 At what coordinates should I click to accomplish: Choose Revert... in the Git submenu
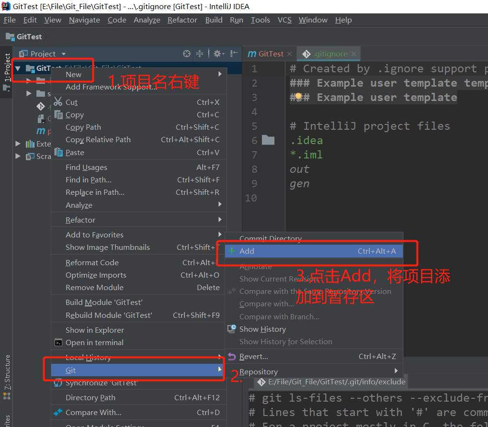coord(314,357)
